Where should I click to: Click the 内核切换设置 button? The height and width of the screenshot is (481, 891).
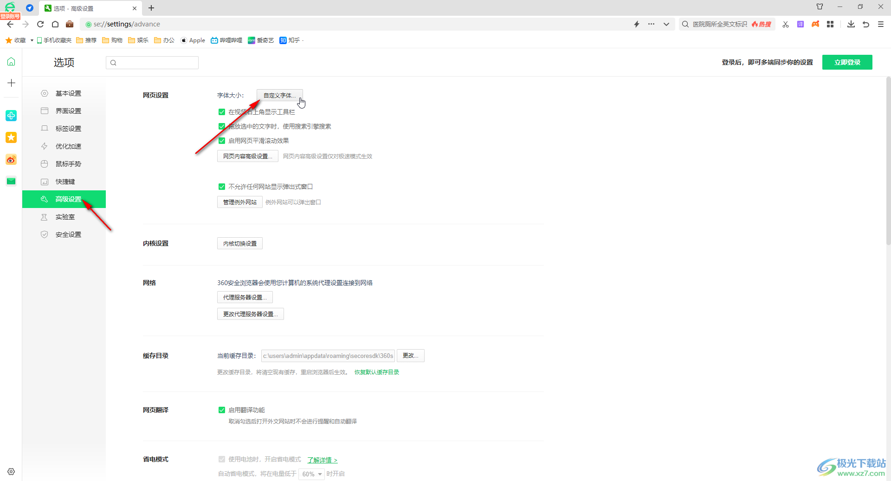pos(240,243)
